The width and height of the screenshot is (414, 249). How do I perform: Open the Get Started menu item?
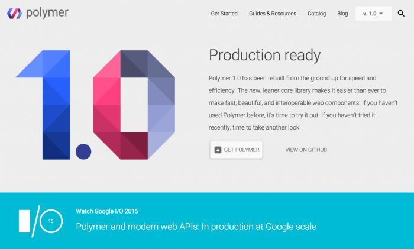224,14
